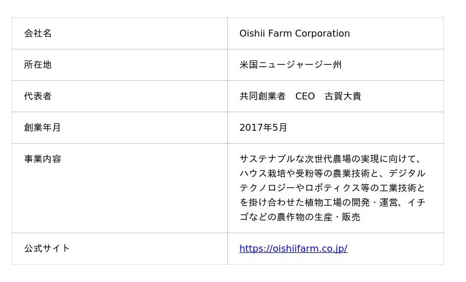Click the line starting with を掛け合わせた植物工場

(332, 203)
